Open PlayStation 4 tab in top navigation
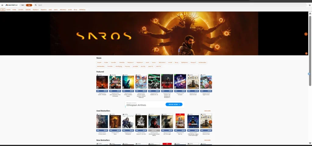Viewport: 312px width, 146px height. [44, 9]
